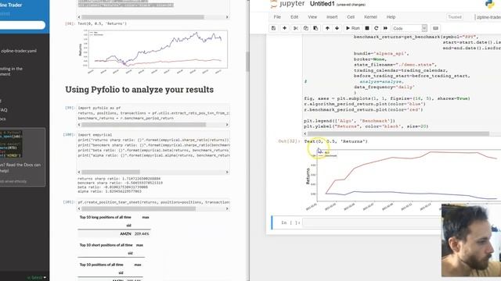This screenshot has height=281, width=501.
Task: Rename the notebook title Untitled1
Action: click(322, 4)
